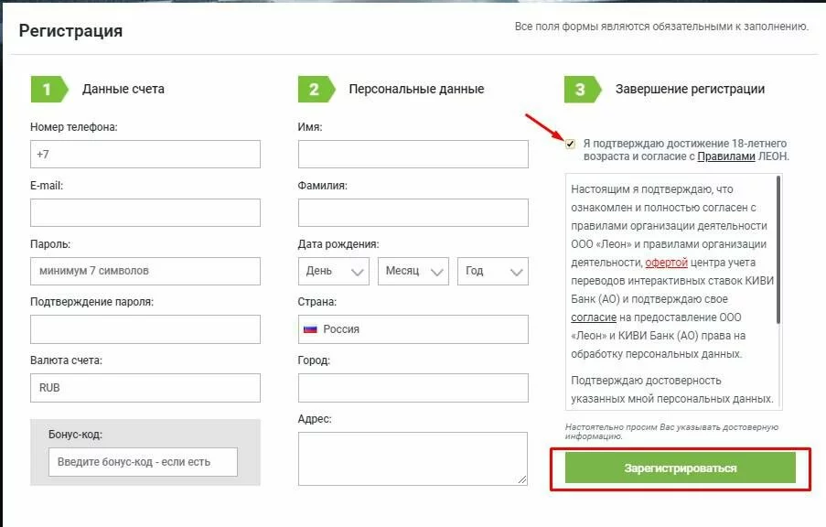Click the Адрес address text area
The width and height of the screenshot is (826, 527).
pyautogui.click(x=413, y=458)
